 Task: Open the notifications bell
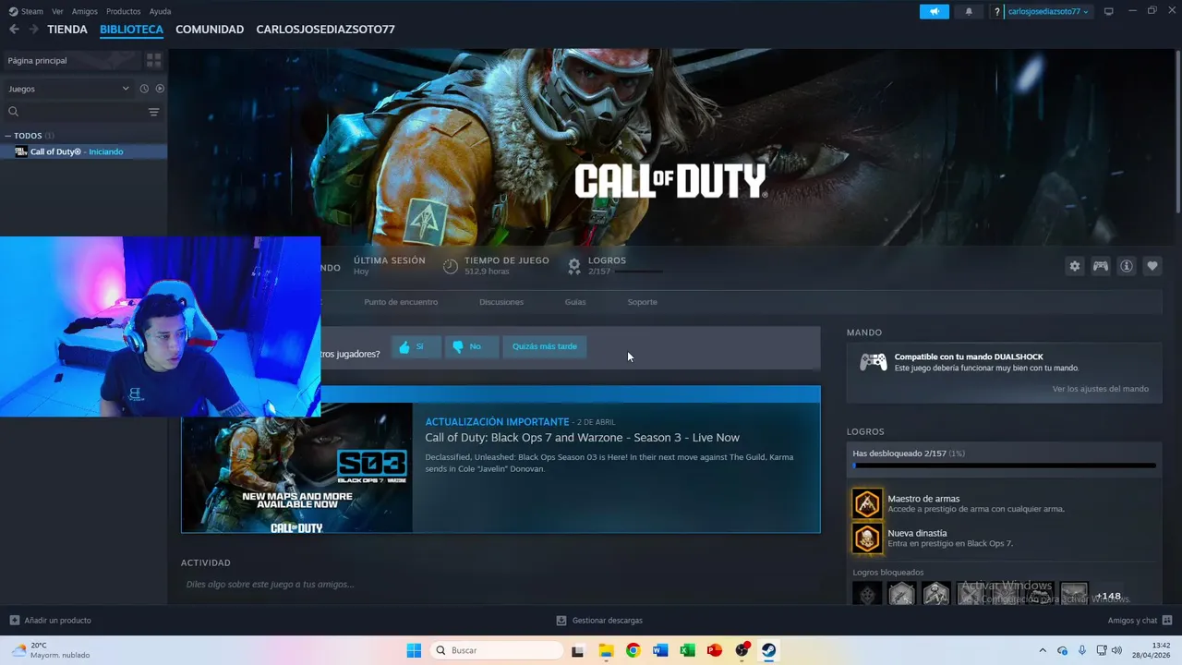969,11
